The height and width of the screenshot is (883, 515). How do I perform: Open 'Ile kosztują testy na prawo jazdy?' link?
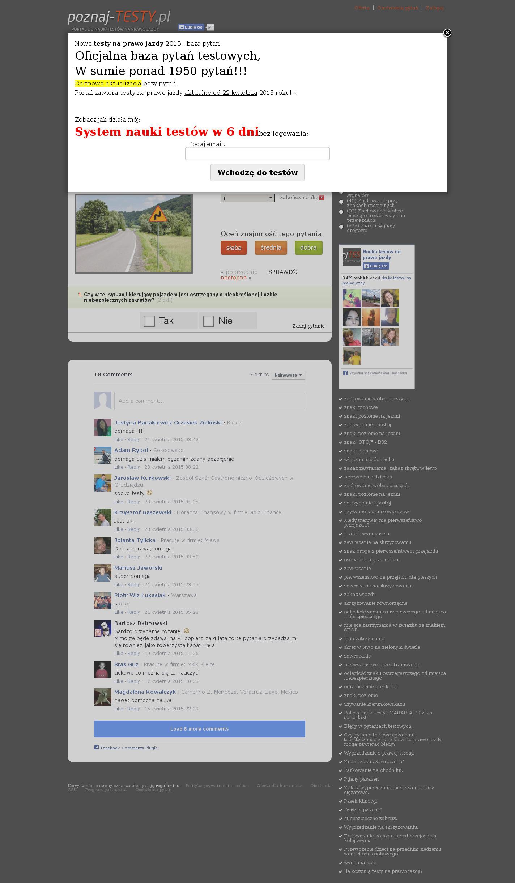coord(383,871)
